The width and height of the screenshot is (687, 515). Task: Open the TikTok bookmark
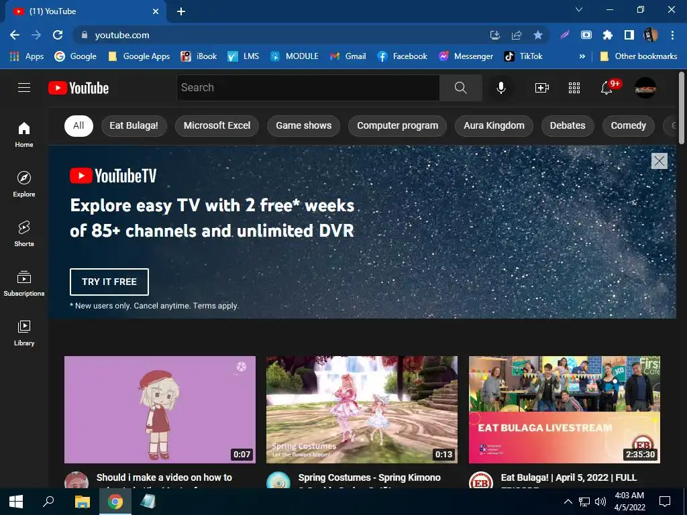tap(523, 56)
